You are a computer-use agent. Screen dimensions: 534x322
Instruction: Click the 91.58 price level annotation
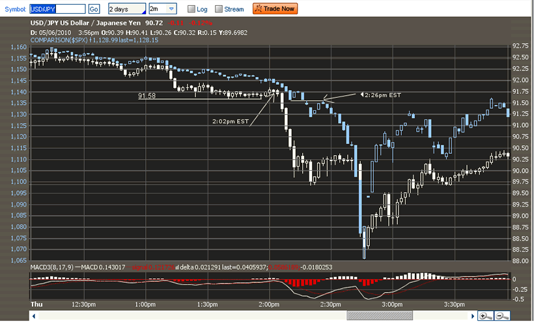147,96
